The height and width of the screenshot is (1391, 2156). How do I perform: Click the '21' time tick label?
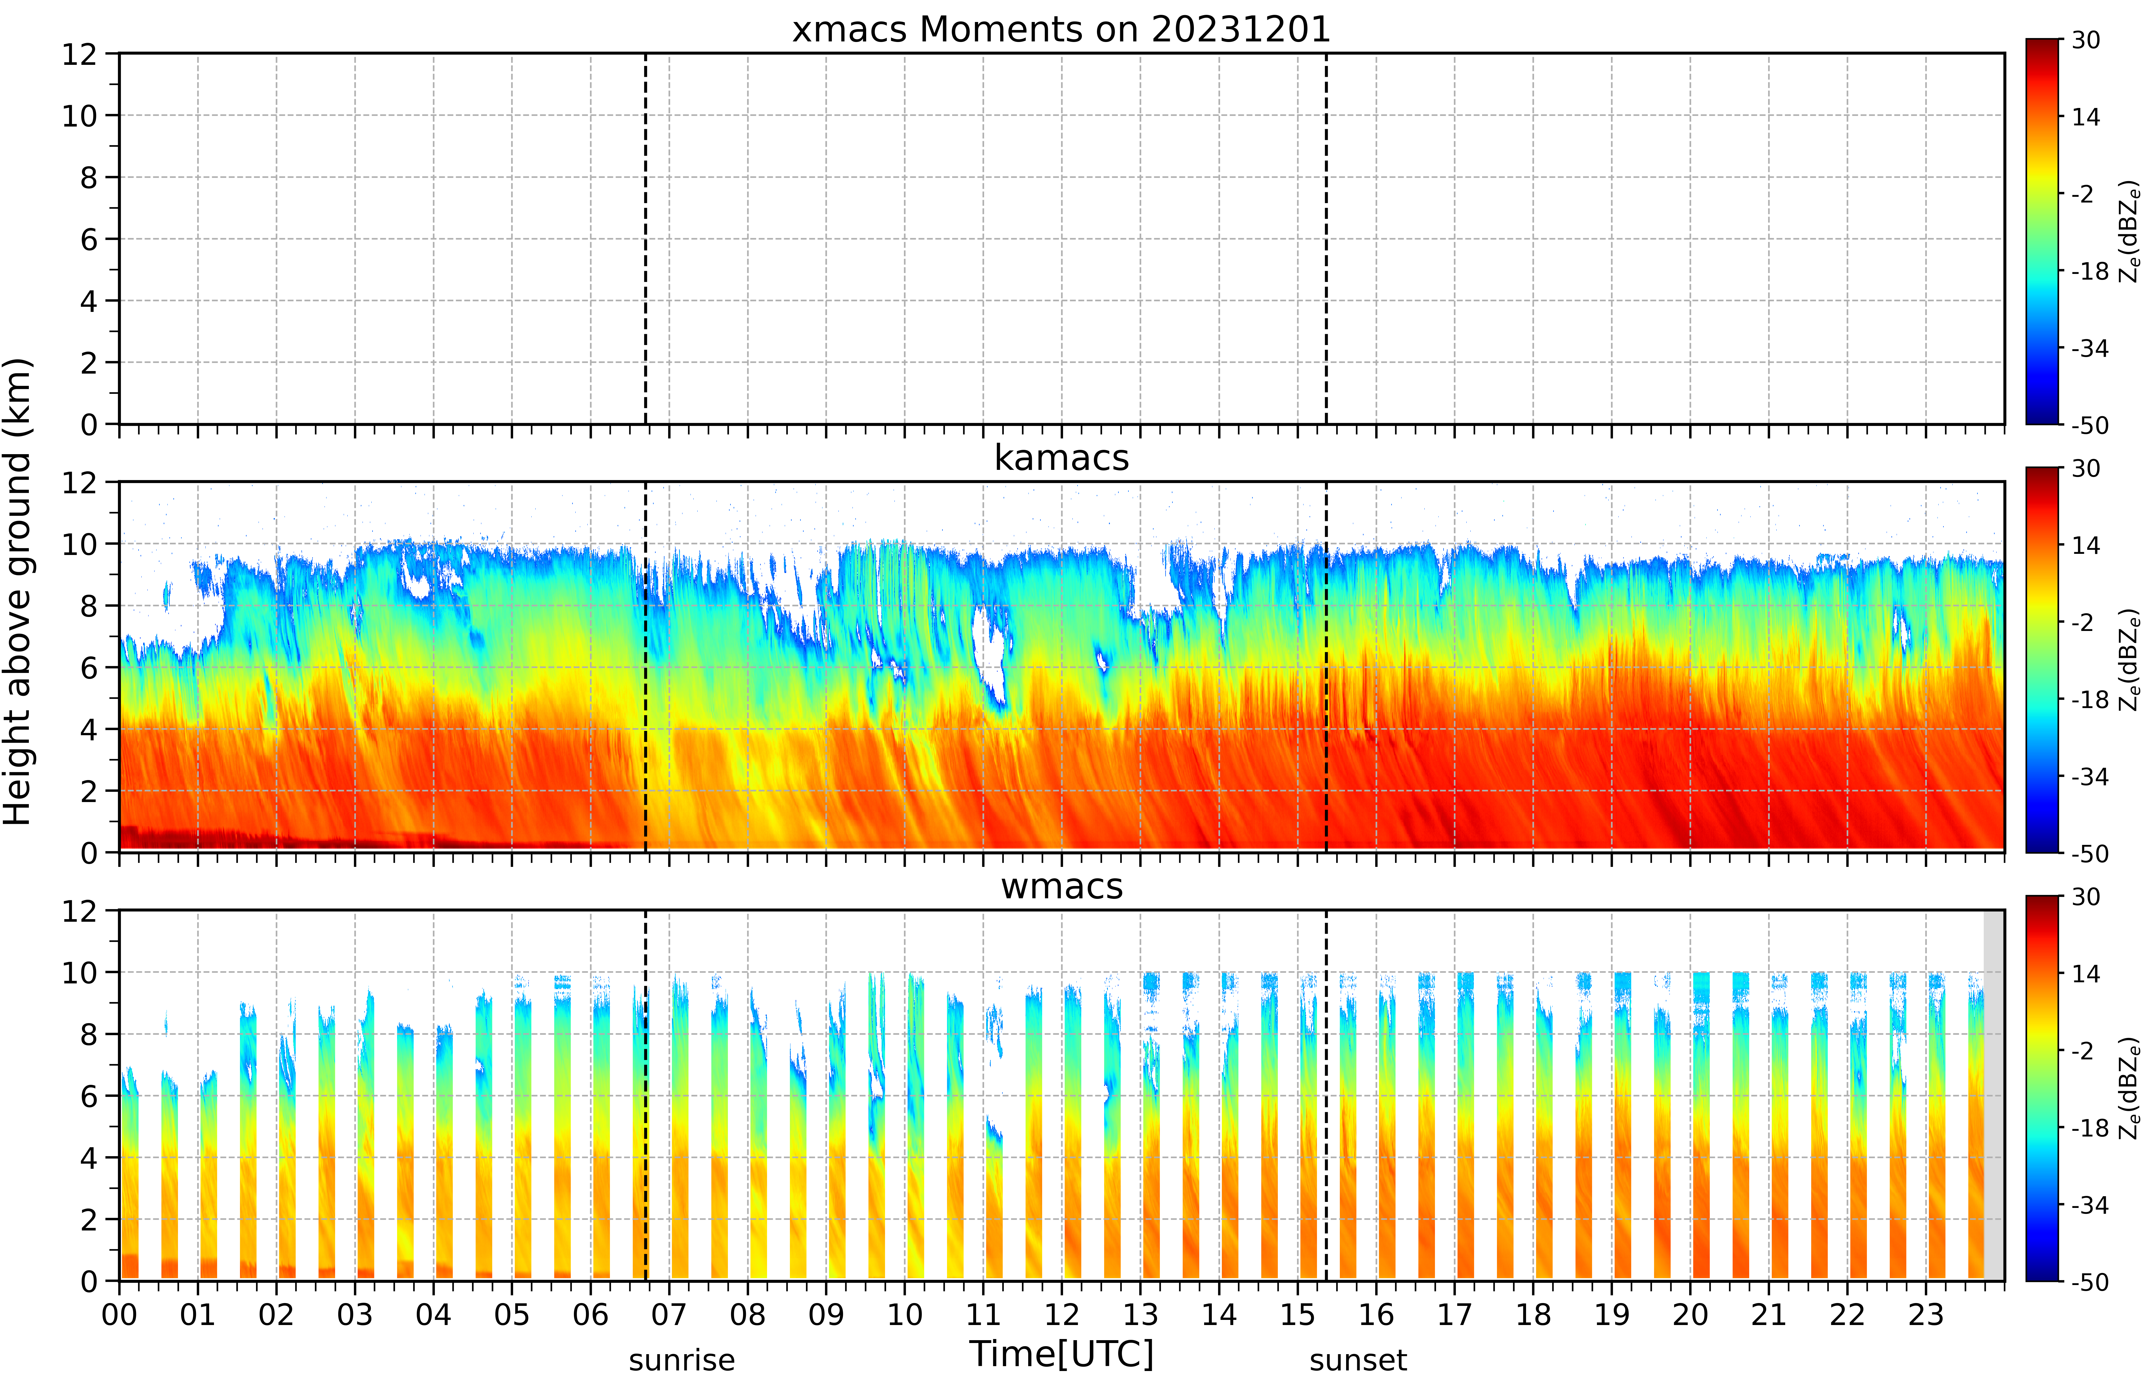point(1769,1315)
